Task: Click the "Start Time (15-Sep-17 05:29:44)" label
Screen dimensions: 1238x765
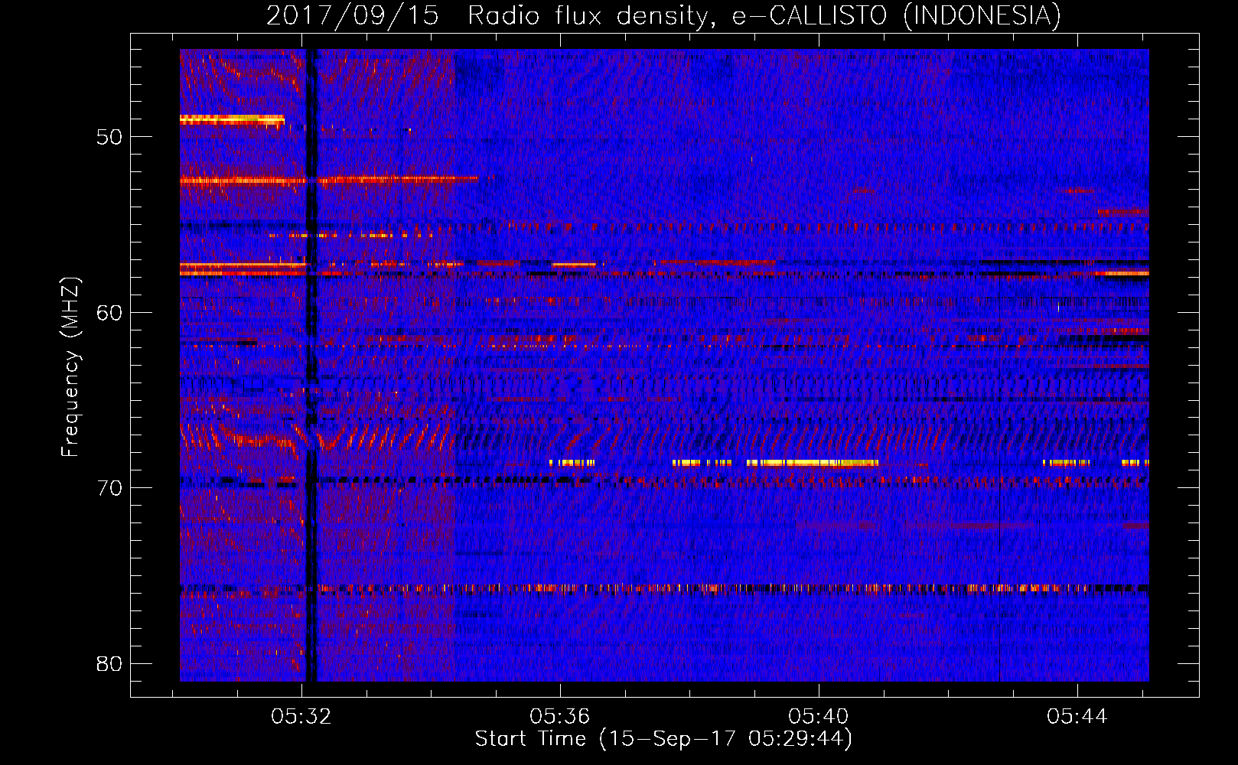Action: point(663,739)
